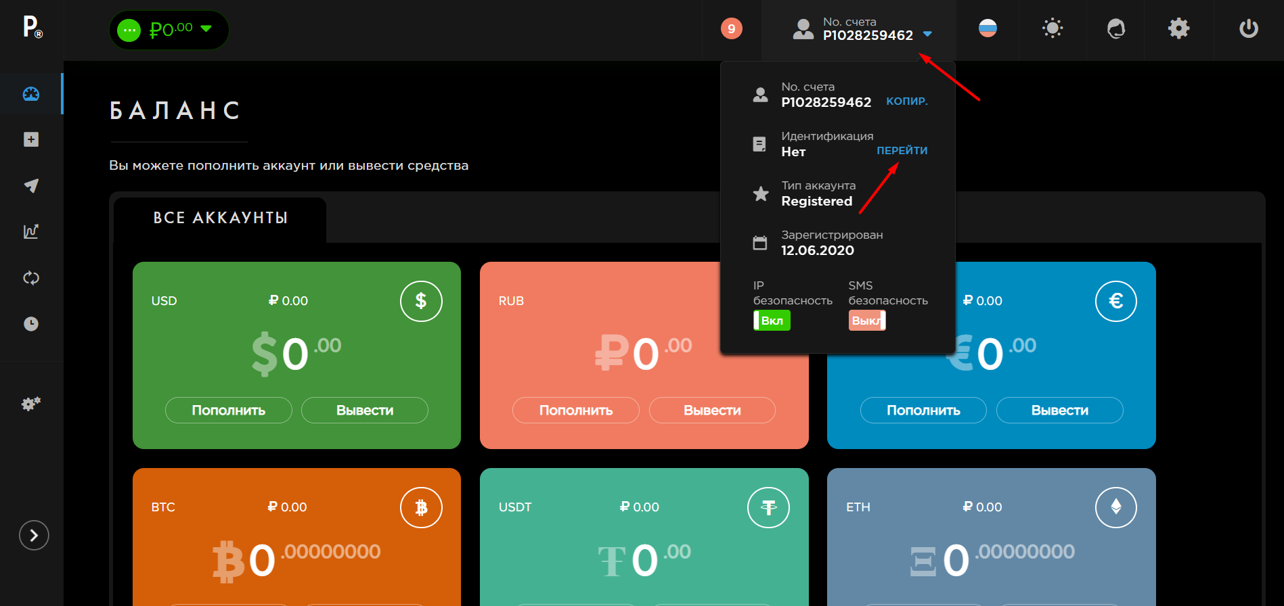Click the user icon in account popup
Viewport: 1284px width, 606px height.
(x=761, y=95)
